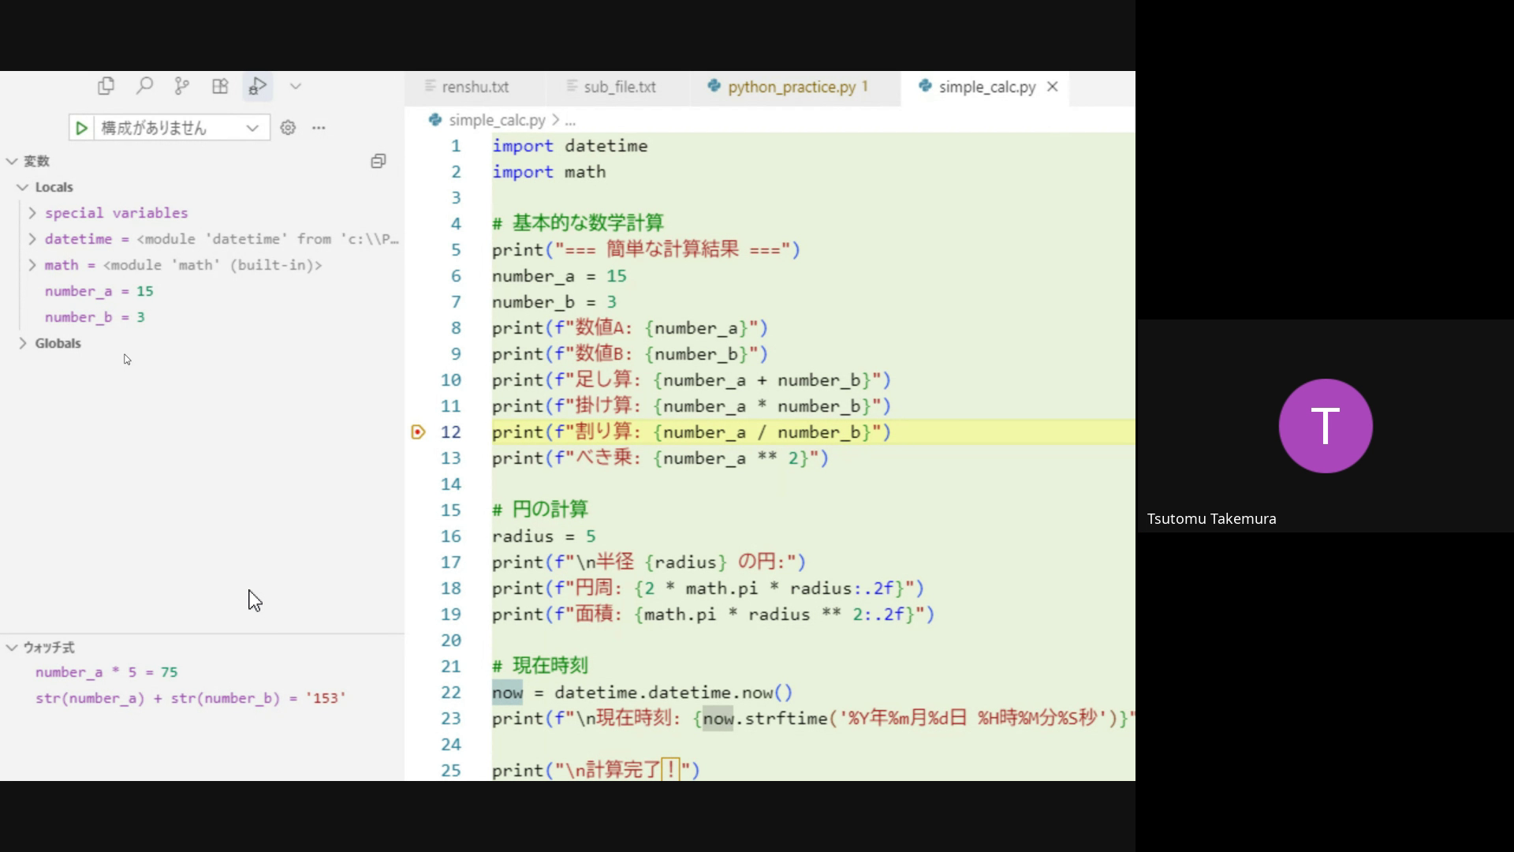Screen dimensions: 1514x852
Task: Select the Run and Debug icon
Action: coord(258,86)
